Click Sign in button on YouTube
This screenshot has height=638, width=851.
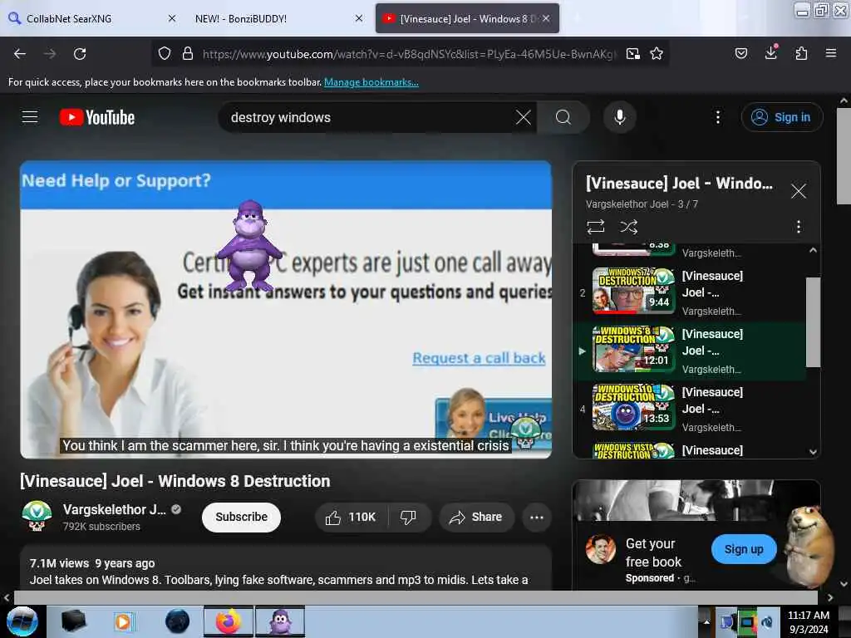point(782,117)
